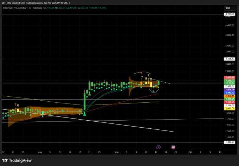239x166 pixels.
Task: Click the blue 2,440.67 indicator label
Action: [x=230, y=92]
